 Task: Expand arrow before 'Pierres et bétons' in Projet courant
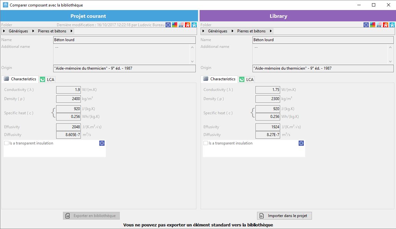pos(33,31)
